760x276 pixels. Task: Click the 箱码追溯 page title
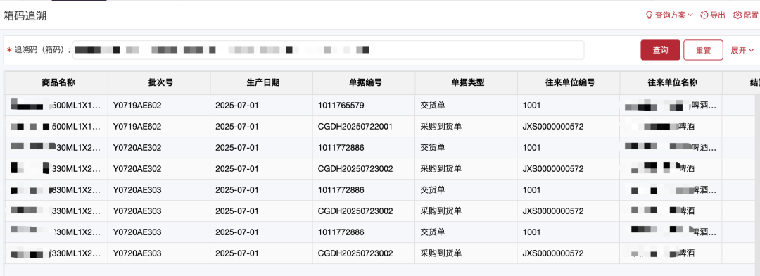point(25,15)
